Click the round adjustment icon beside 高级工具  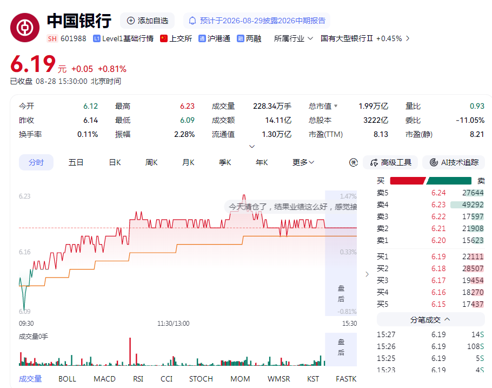coord(353,162)
